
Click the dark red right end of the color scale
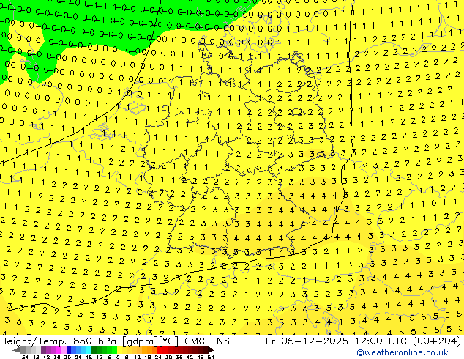[x=211, y=350]
